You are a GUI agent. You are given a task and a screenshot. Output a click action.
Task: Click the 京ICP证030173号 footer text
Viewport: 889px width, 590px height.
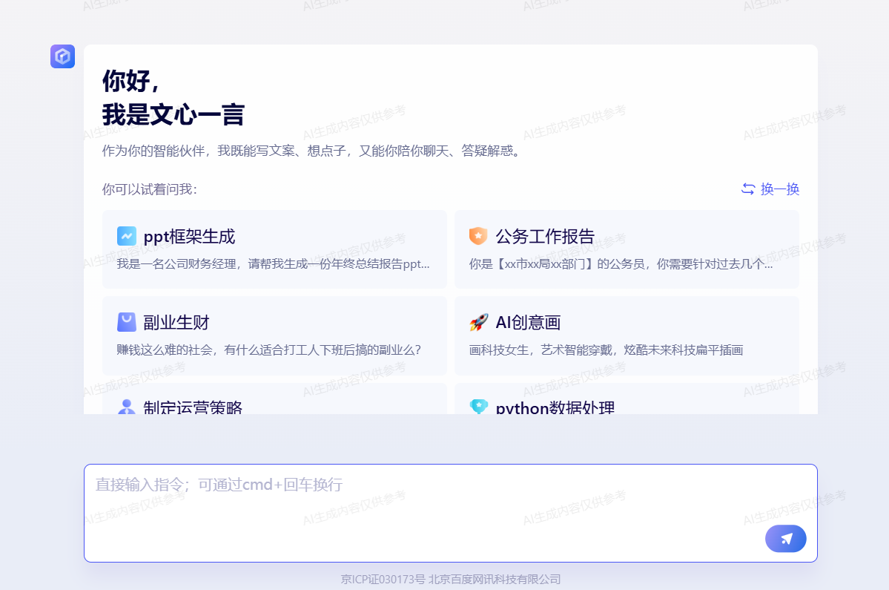coord(383,579)
